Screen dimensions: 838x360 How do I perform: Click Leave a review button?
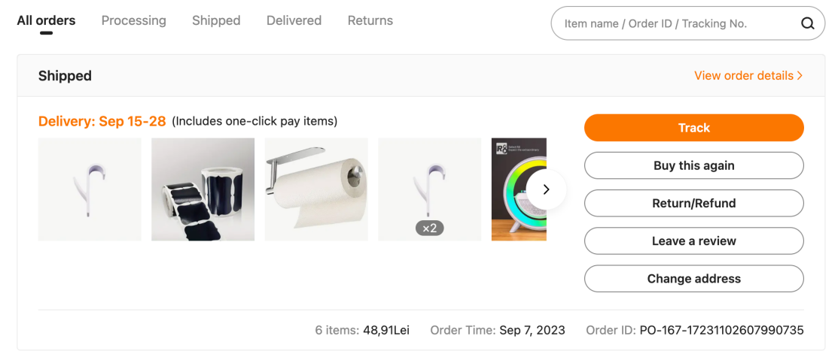click(x=693, y=241)
